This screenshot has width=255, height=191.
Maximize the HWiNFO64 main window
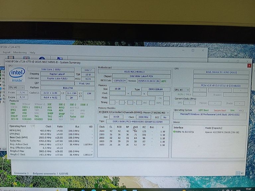click(x=193, y=50)
